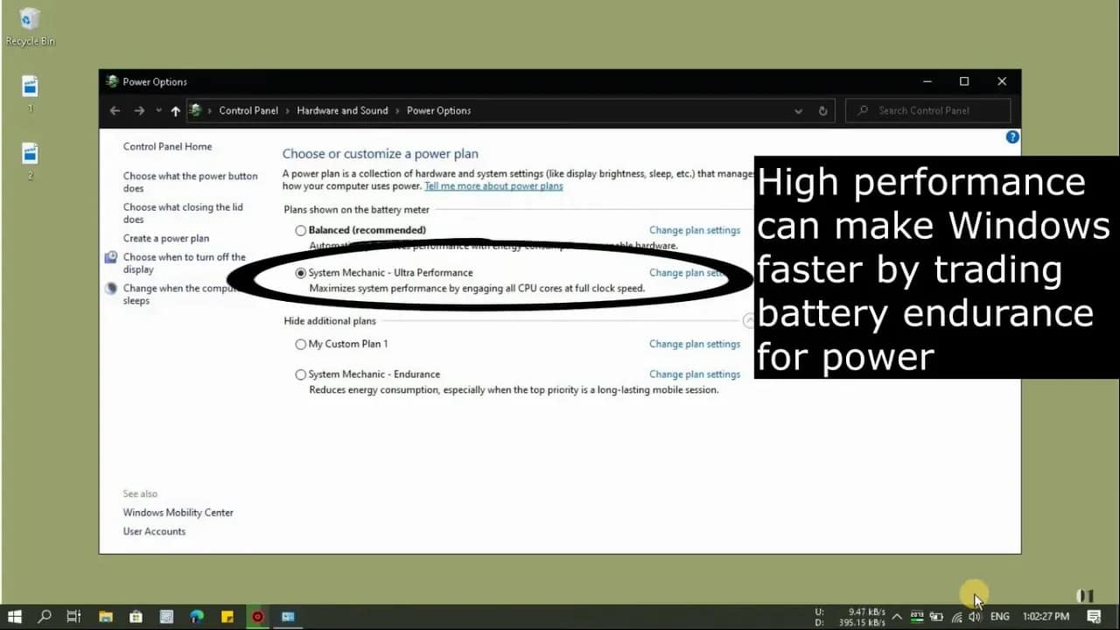
Task: Navigate to Hardware and Sound breadcrumb
Action: click(342, 111)
